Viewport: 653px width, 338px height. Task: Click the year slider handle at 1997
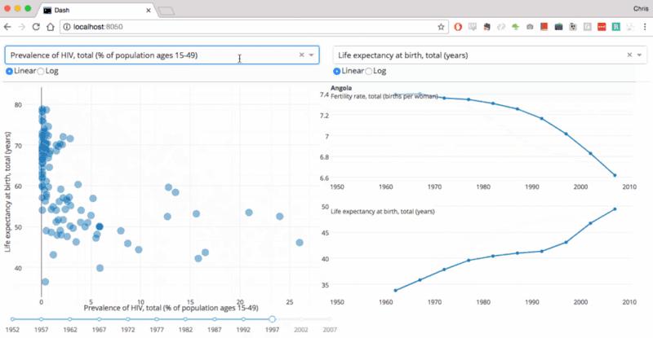coord(272,319)
